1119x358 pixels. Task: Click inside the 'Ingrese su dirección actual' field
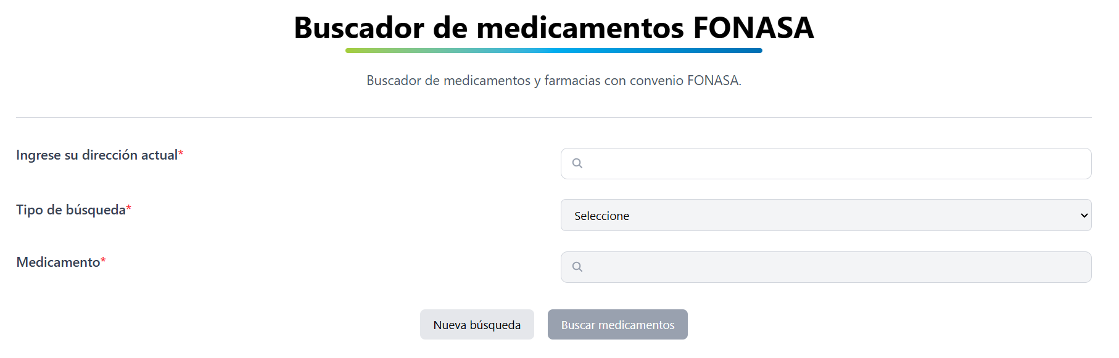pos(740,163)
